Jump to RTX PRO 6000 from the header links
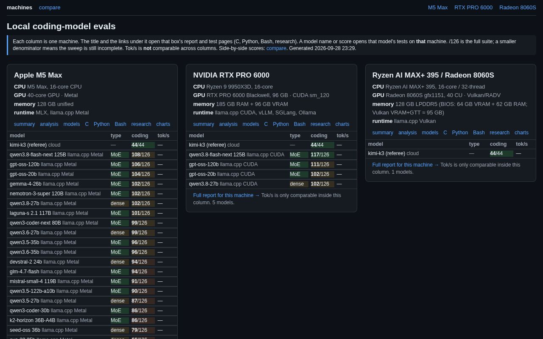This screenshot has height=339, width=543. [473, 7]
